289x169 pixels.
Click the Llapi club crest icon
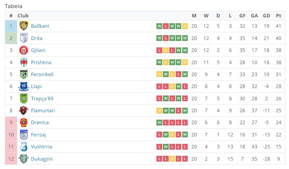pos(24,86)
